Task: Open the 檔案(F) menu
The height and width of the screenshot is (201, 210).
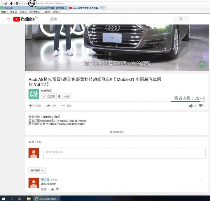Action: point(4,12)
